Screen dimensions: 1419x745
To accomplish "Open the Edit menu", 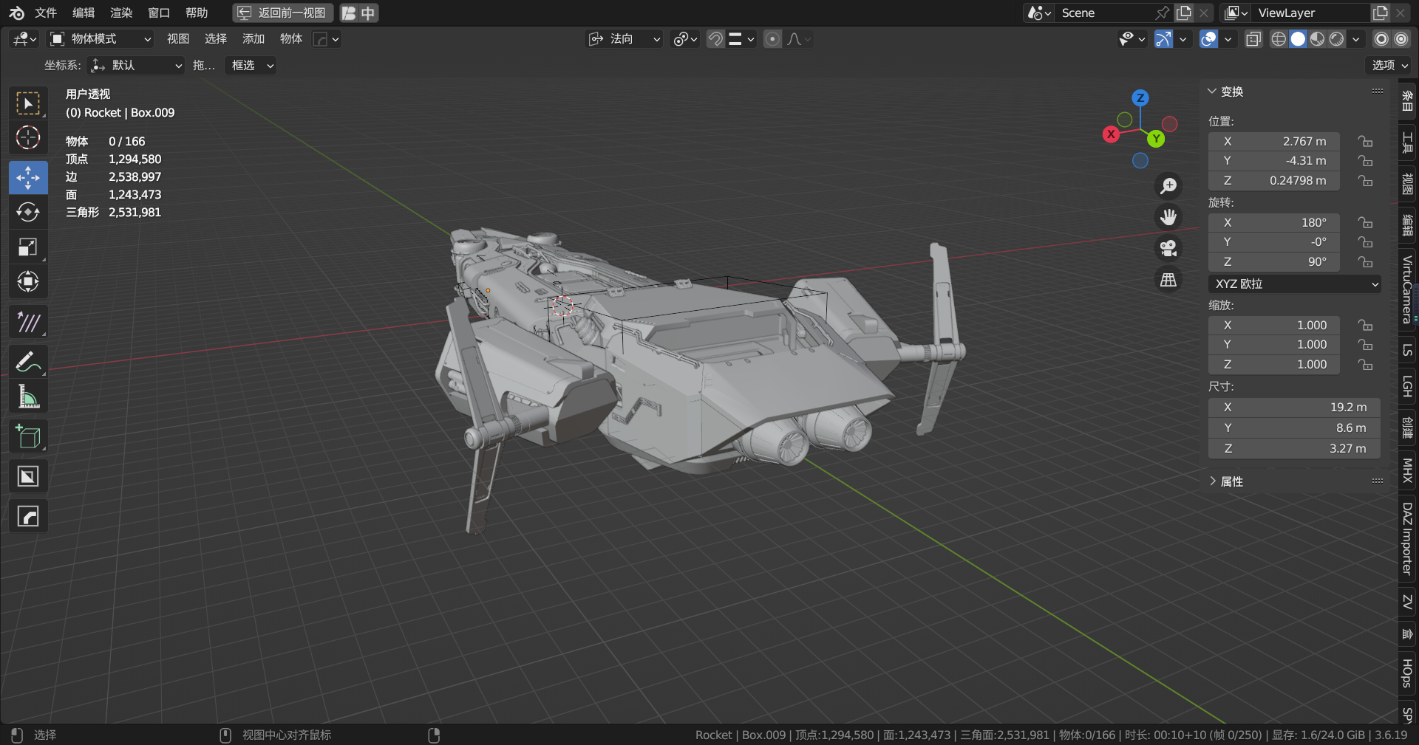I will coord(84,13).
